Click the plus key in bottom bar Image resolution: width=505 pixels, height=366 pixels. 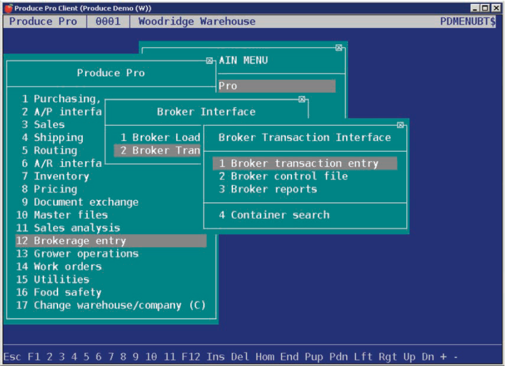[x=443, y=357]
